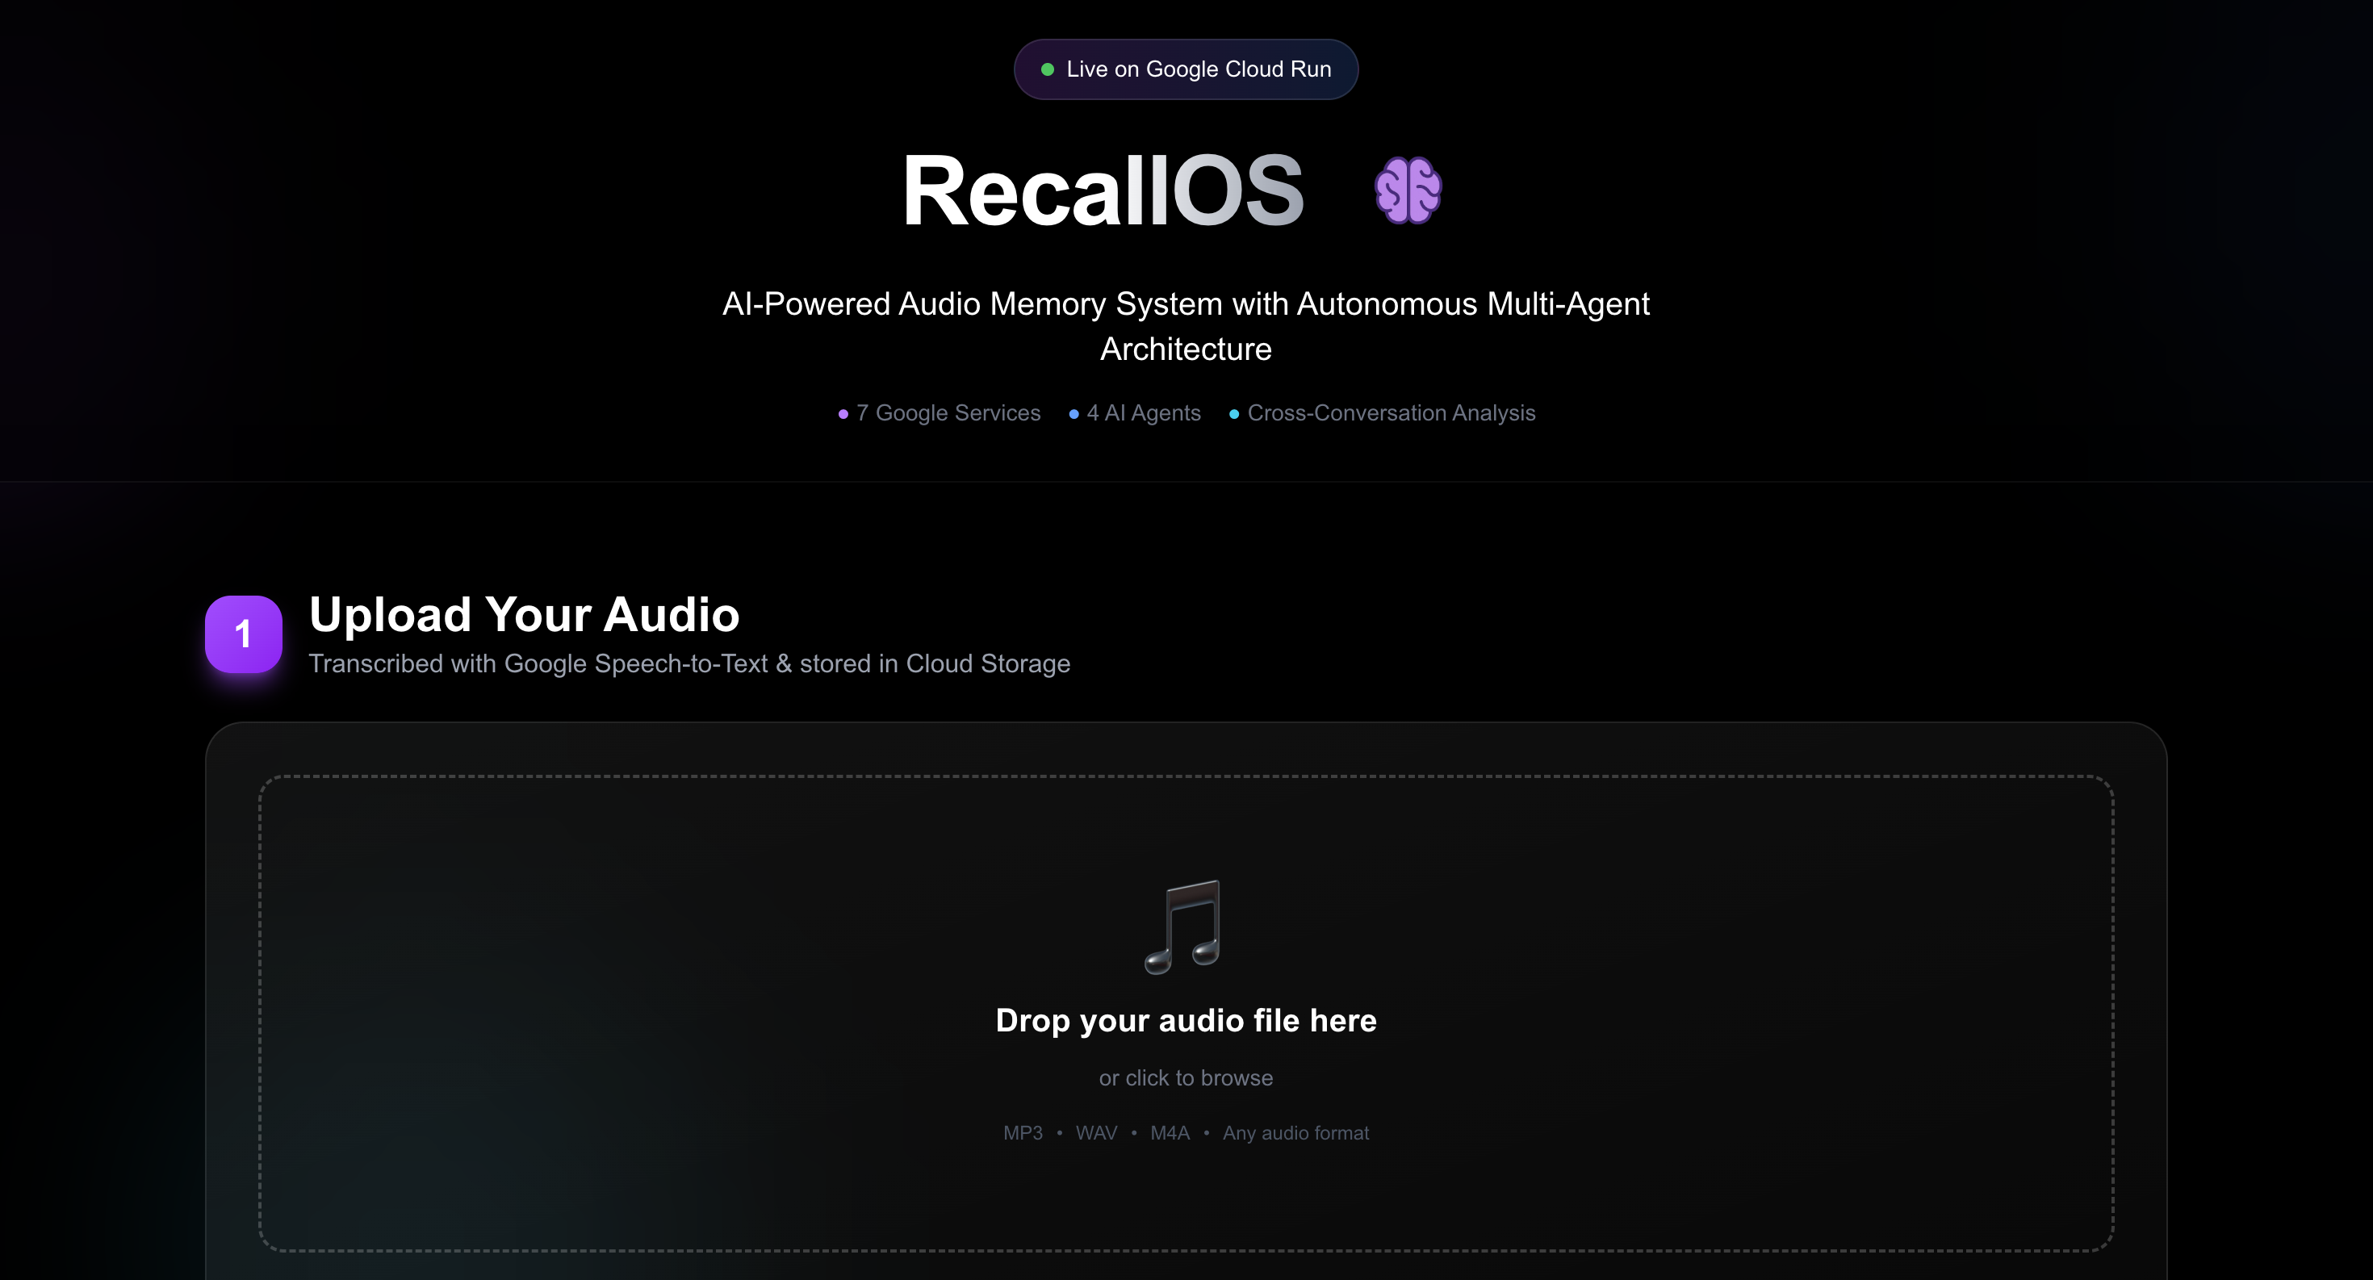2373x1280 pixels.
Task: Click the Any audio format label
Action: (x=1295, y=1132)
